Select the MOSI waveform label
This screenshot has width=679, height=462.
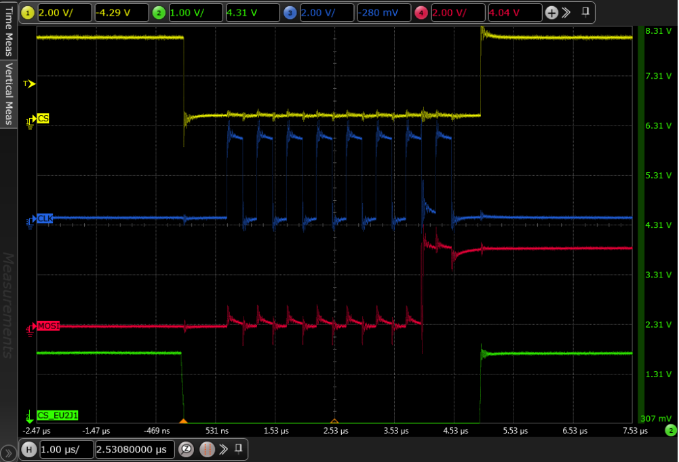pyautogui.click(x=48, y=326)
